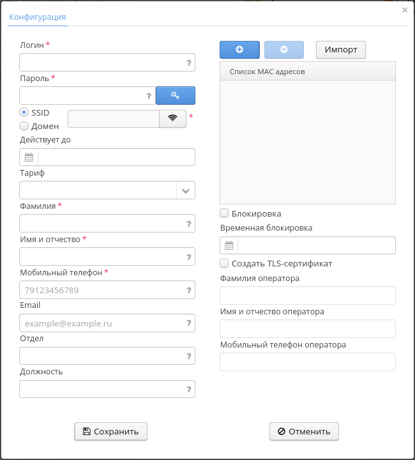
Task: Switch to the Конфигурация tab
Action: [x=38, y=17]
